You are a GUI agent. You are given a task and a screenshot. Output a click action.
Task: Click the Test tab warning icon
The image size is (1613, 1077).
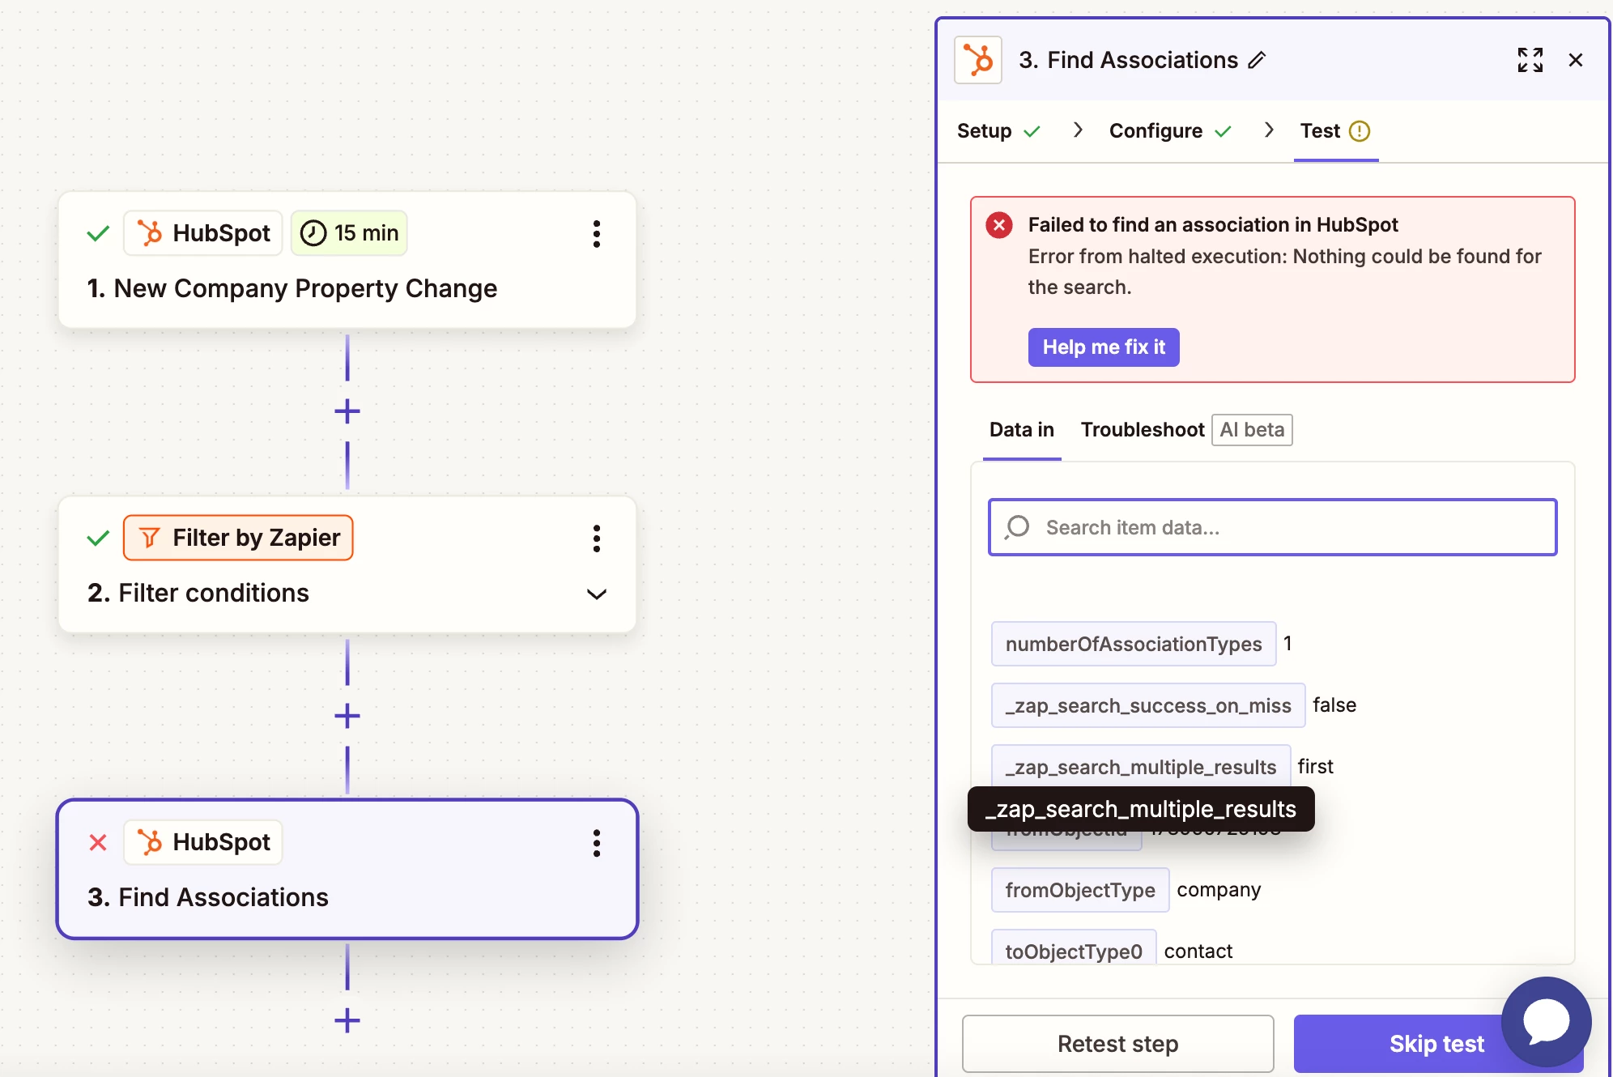click(x=1360, y=130)
